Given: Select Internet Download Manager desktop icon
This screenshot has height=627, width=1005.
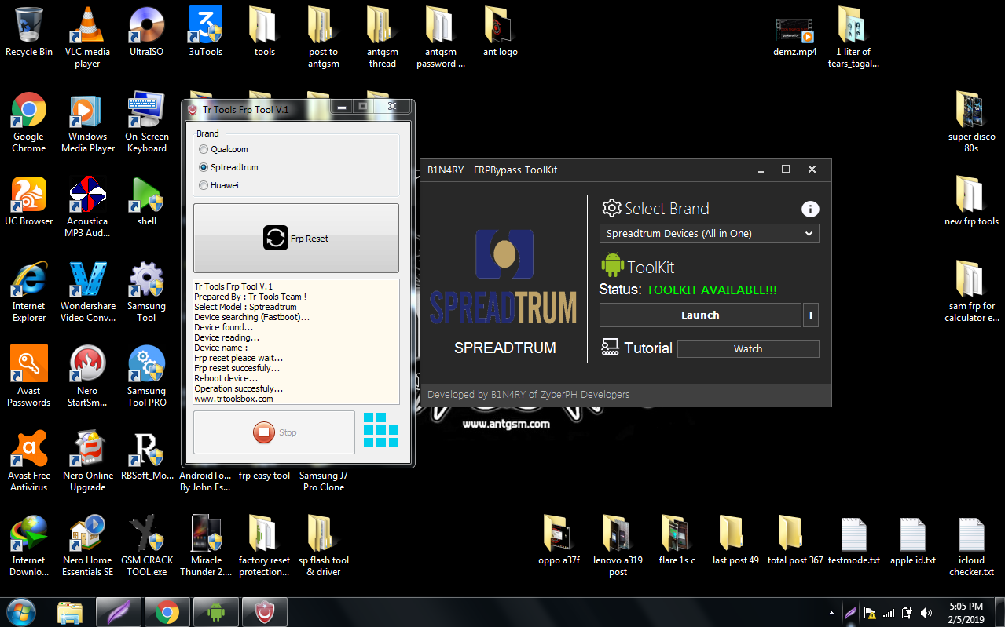Looking at the screenshot, I should tap(28, 546).
